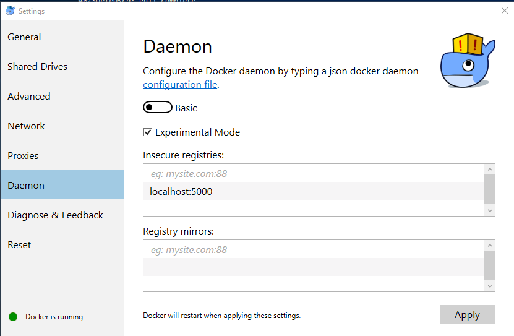Image resolution: width=514 pixels, height=336 pixels.
Task: Switch to Shared Drives section
Action: [x=38, y=67]
